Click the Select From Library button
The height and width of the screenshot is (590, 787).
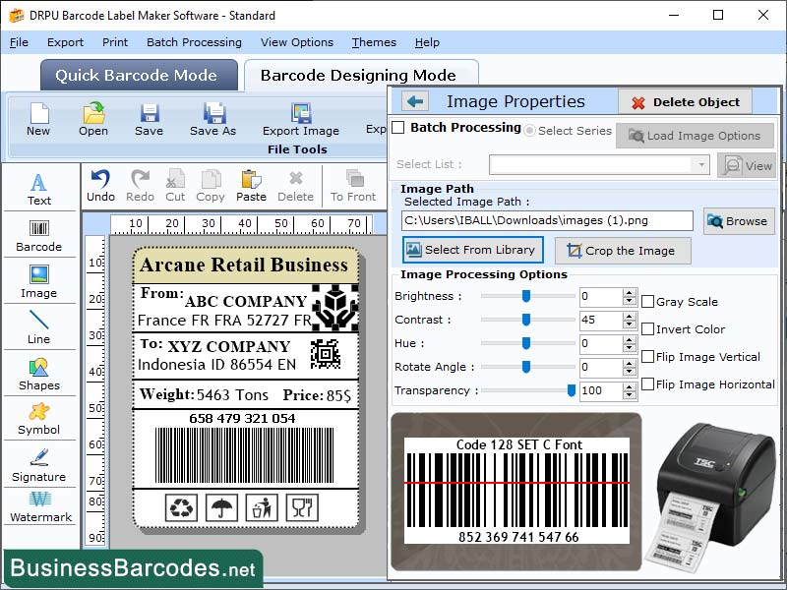471,250
